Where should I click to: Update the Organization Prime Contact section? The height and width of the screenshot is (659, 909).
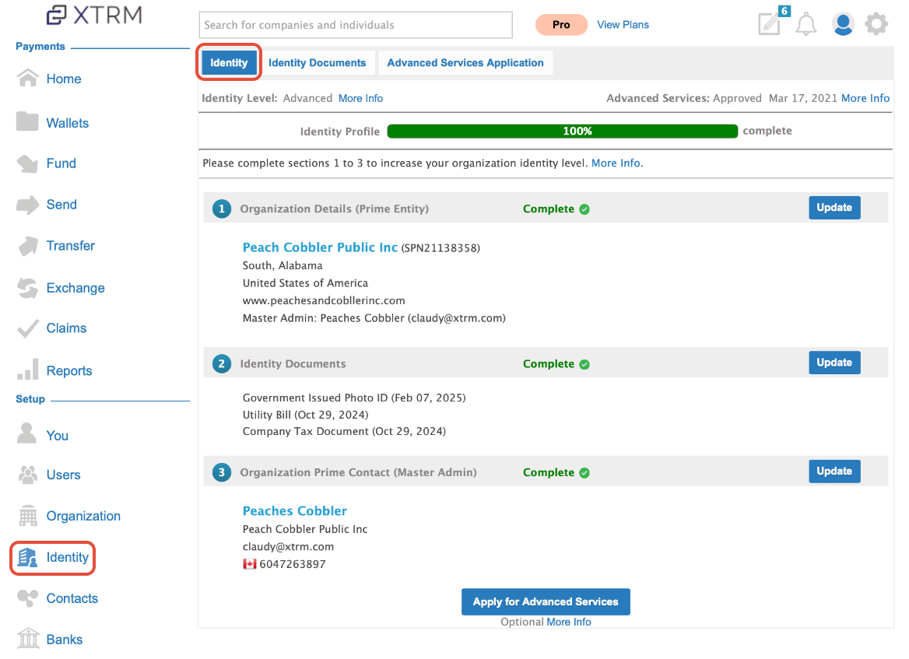(834, 471)
